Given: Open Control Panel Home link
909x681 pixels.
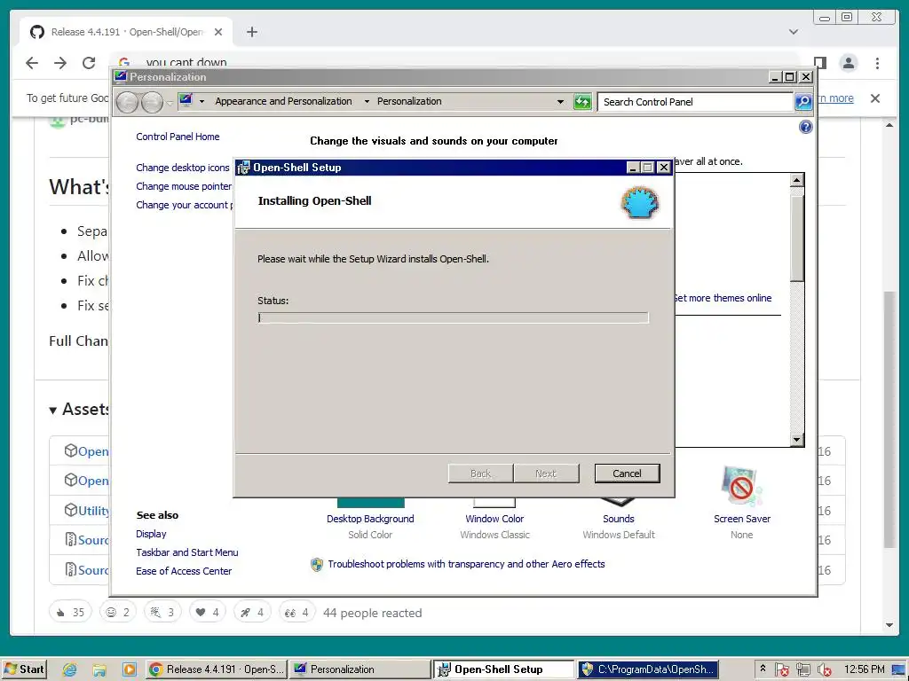Looking at the screenshot, I should click(178, 137).
